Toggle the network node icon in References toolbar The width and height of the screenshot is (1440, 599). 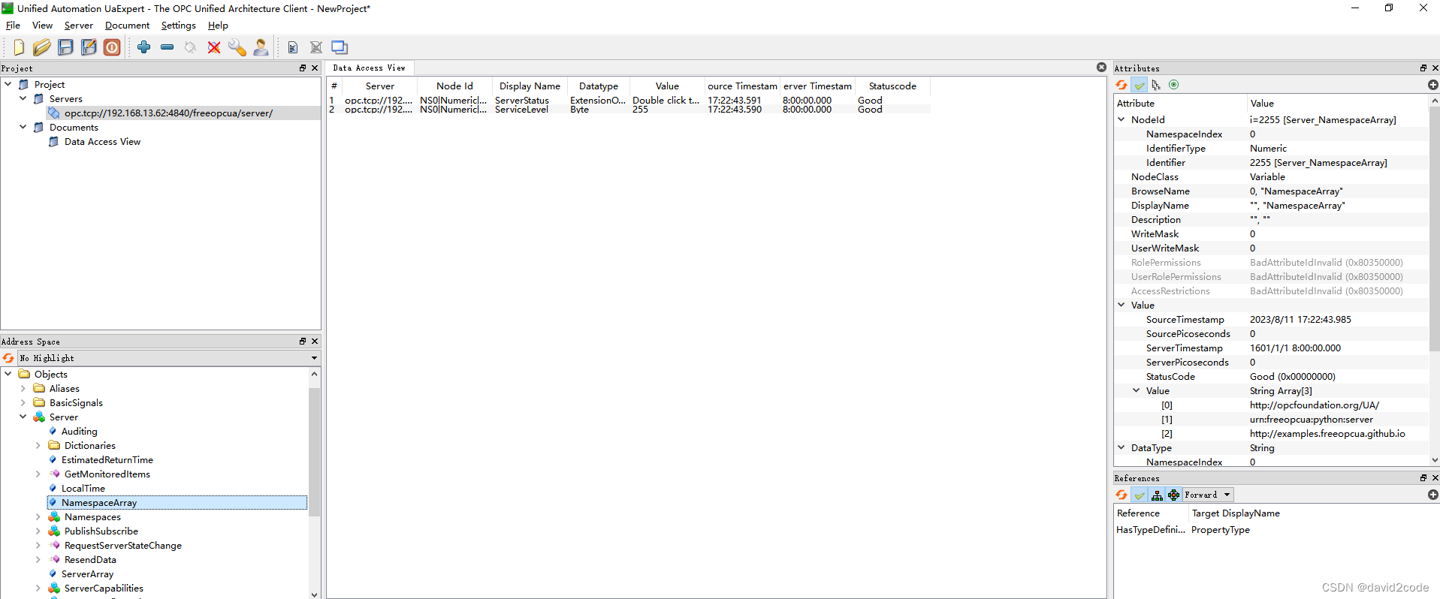(x=1174, y=495)
